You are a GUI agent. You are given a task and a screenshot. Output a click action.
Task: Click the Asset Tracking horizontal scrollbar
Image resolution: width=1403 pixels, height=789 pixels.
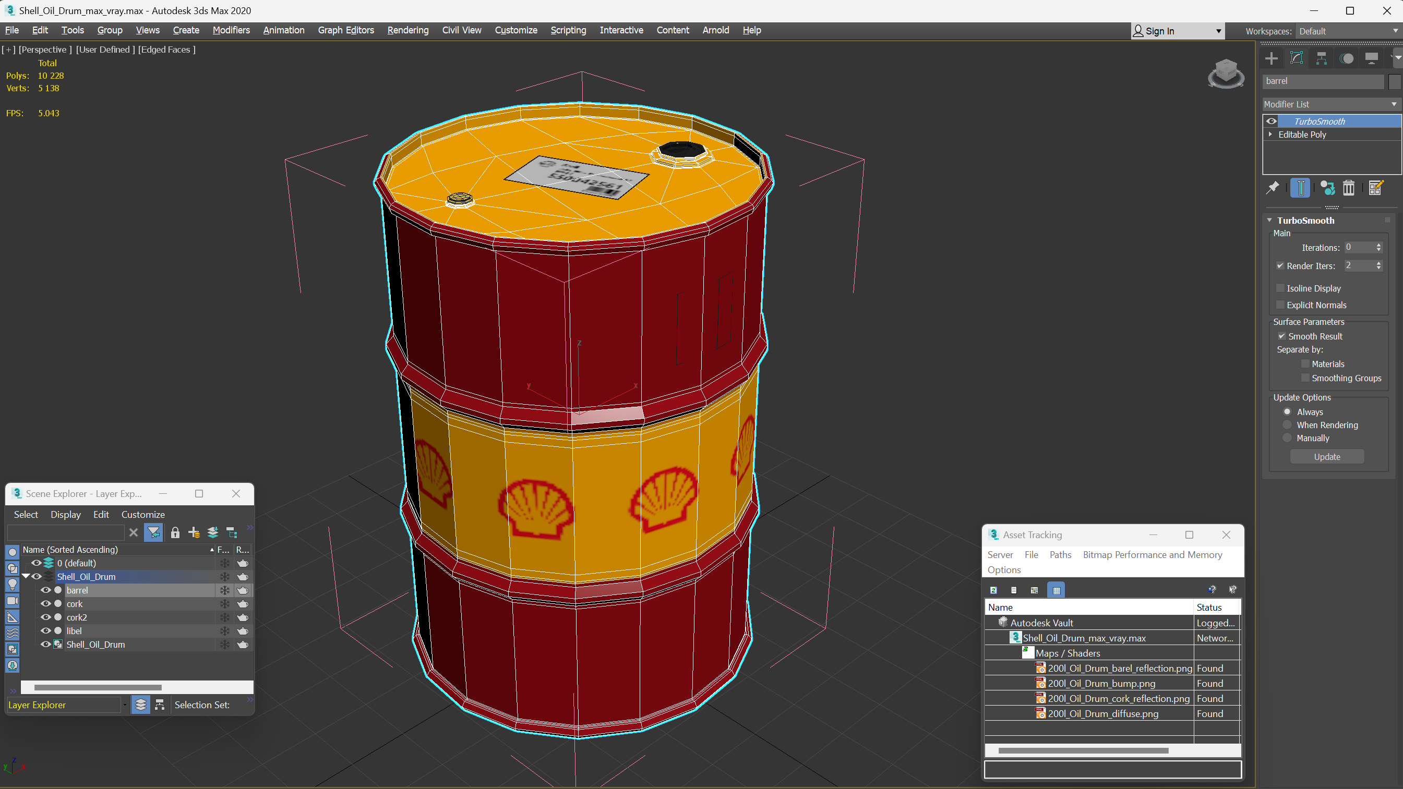pyautogui.click(x=1083, y=750)
